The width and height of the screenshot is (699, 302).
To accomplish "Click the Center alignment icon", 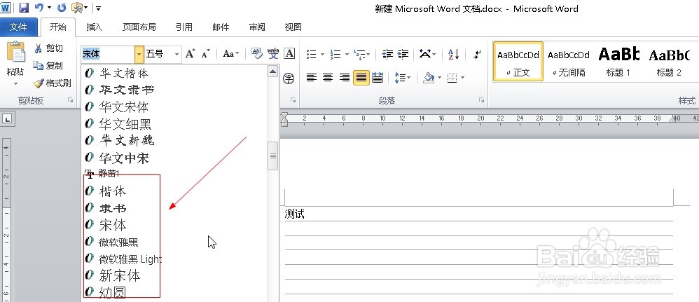I will pyautogui.click(x=328, y=78).
